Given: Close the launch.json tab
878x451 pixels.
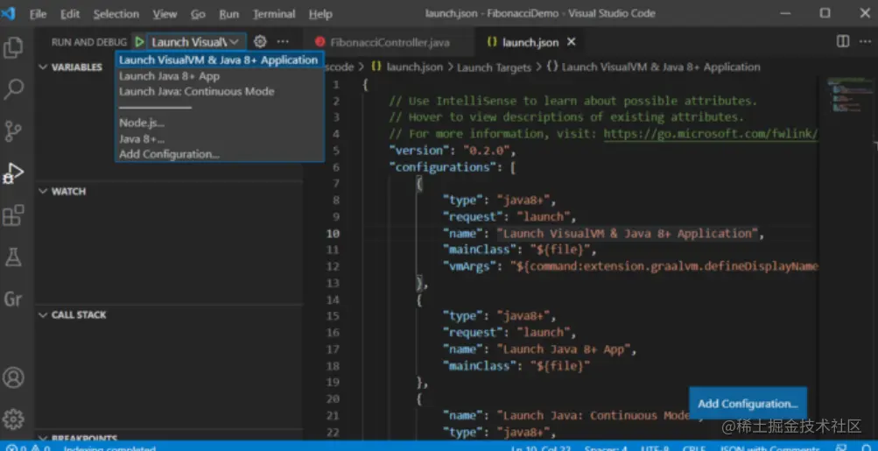Looking at the screenshot, I should 571,42.
